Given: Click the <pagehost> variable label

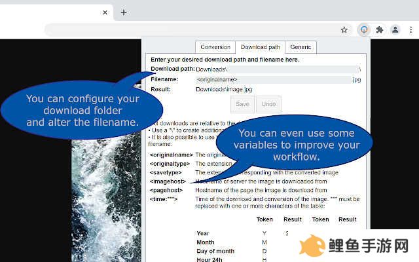Looking at the screenshot, I should (x=166, y=190).
